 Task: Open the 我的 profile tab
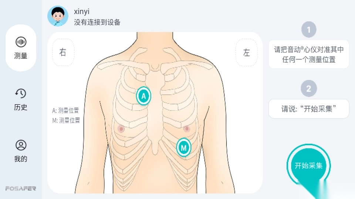(21, 151)
